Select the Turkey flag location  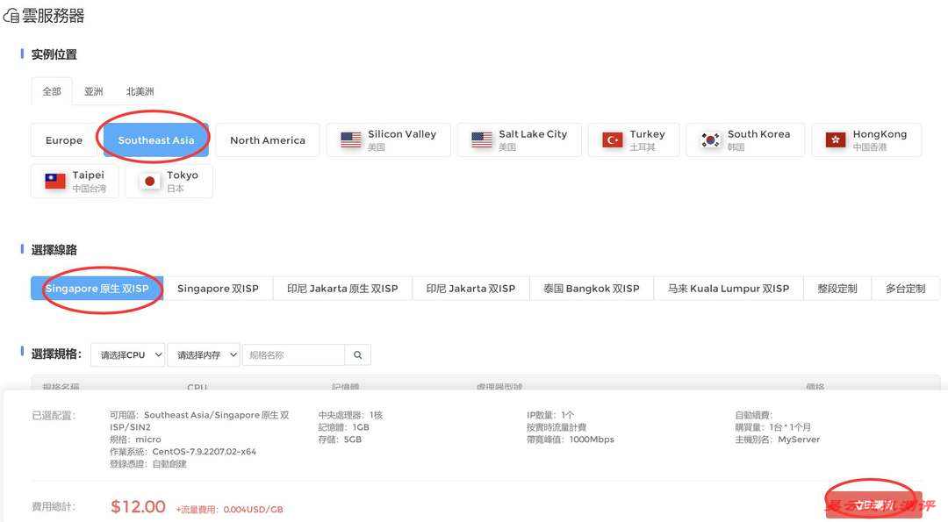[633, 140]
